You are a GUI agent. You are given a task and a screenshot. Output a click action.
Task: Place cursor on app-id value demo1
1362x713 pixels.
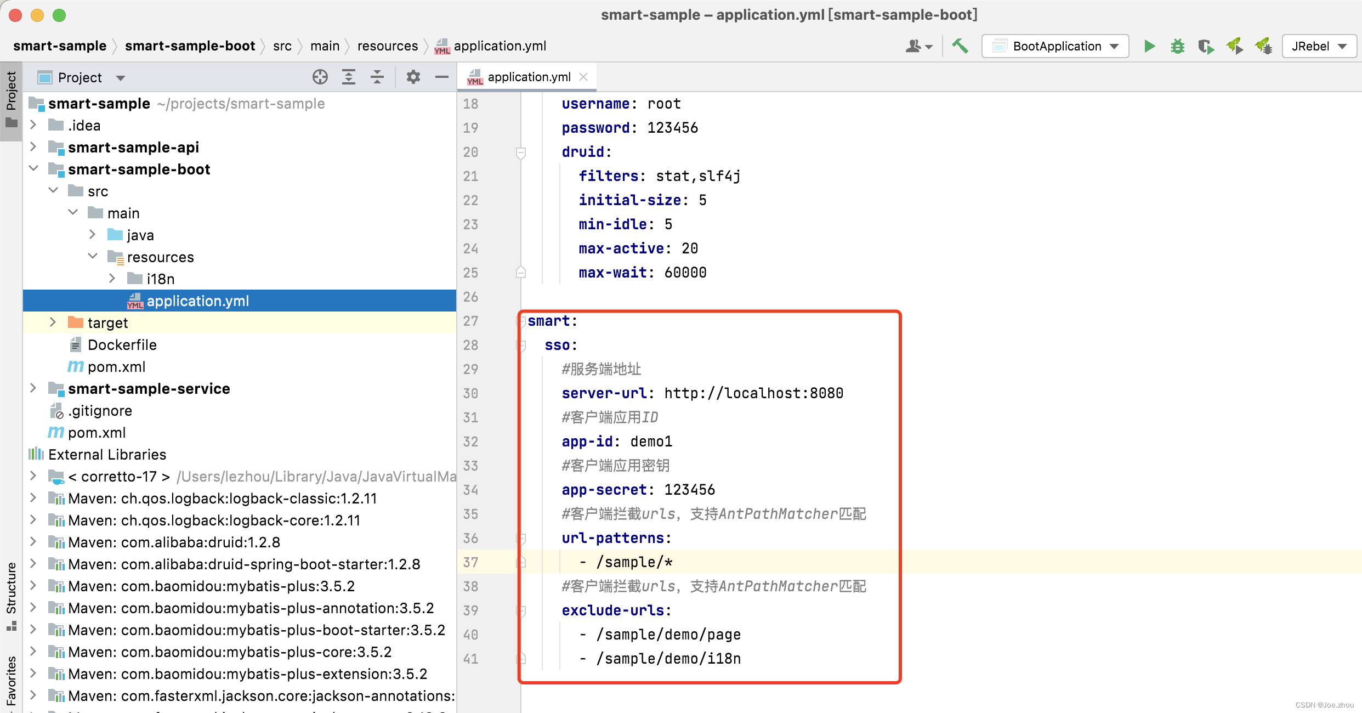coord(651,442)
